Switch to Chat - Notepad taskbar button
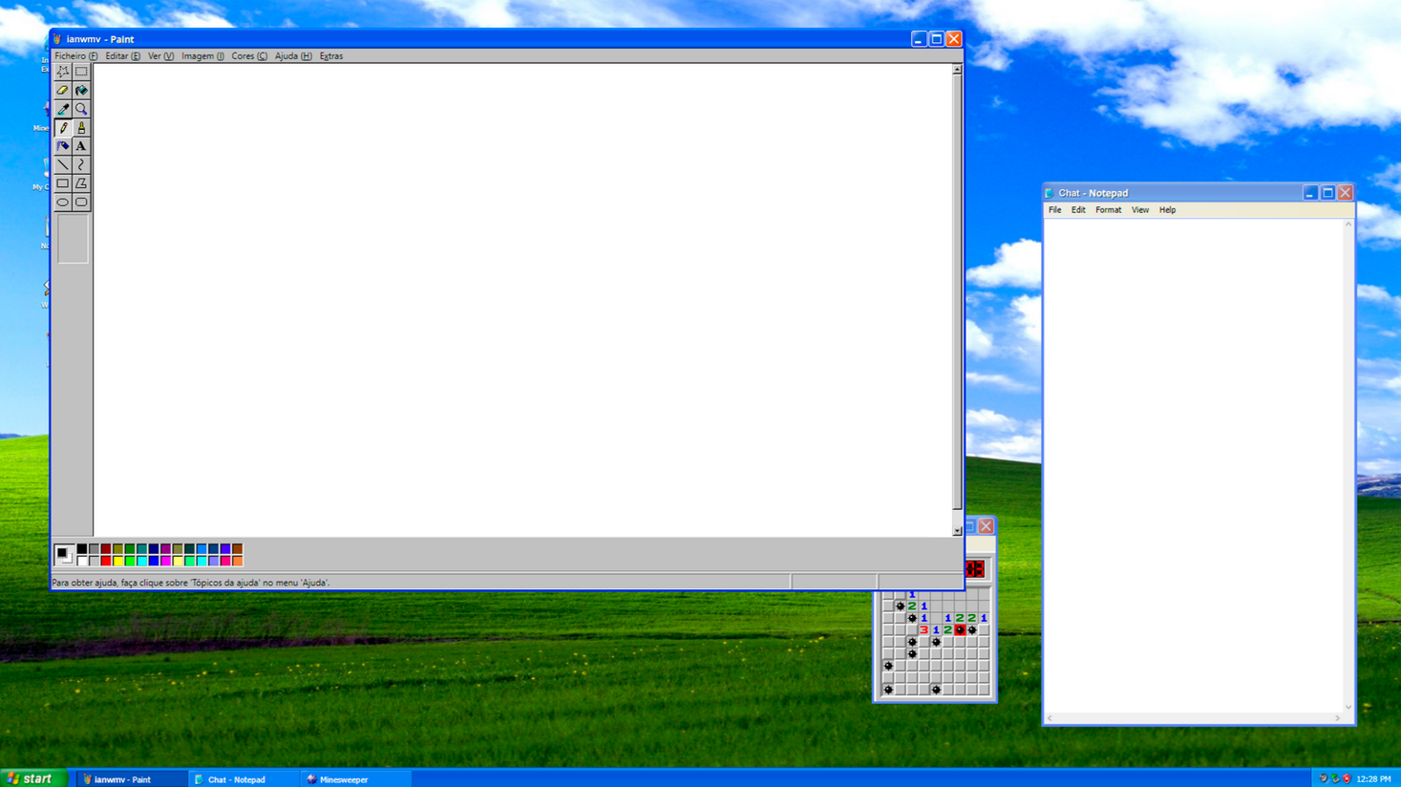The height and width of the screenshot is (787, 1401). coord(244,779)
